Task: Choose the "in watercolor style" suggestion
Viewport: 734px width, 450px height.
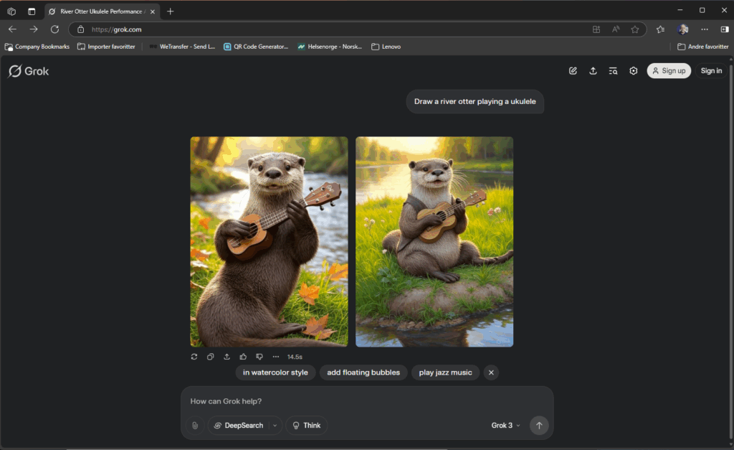Action: click(275, 372)
